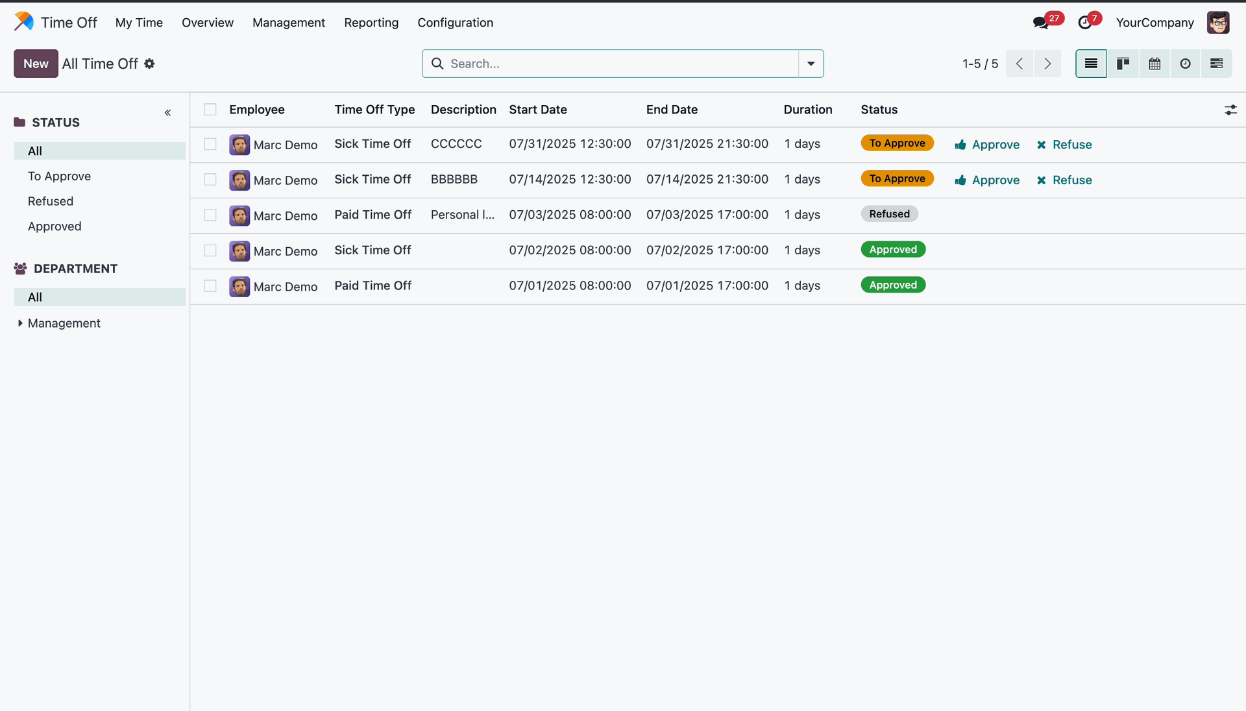Open the activities clock icon with badge
The image size is (1246, 711).
point(1085,23)
